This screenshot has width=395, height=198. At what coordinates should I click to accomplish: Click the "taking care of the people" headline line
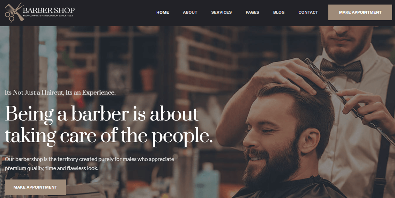109,136
